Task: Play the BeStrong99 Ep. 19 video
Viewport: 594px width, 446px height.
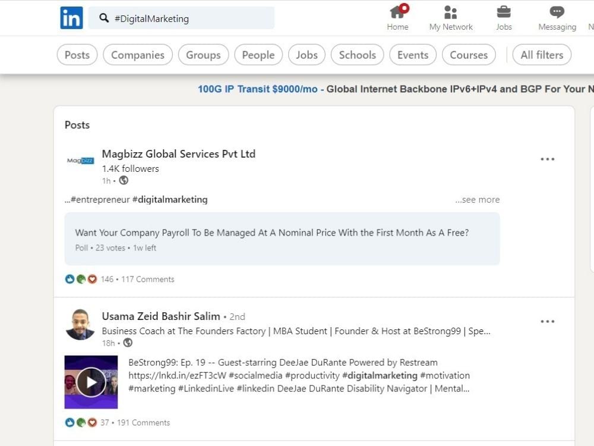Action: pos(91,382)
